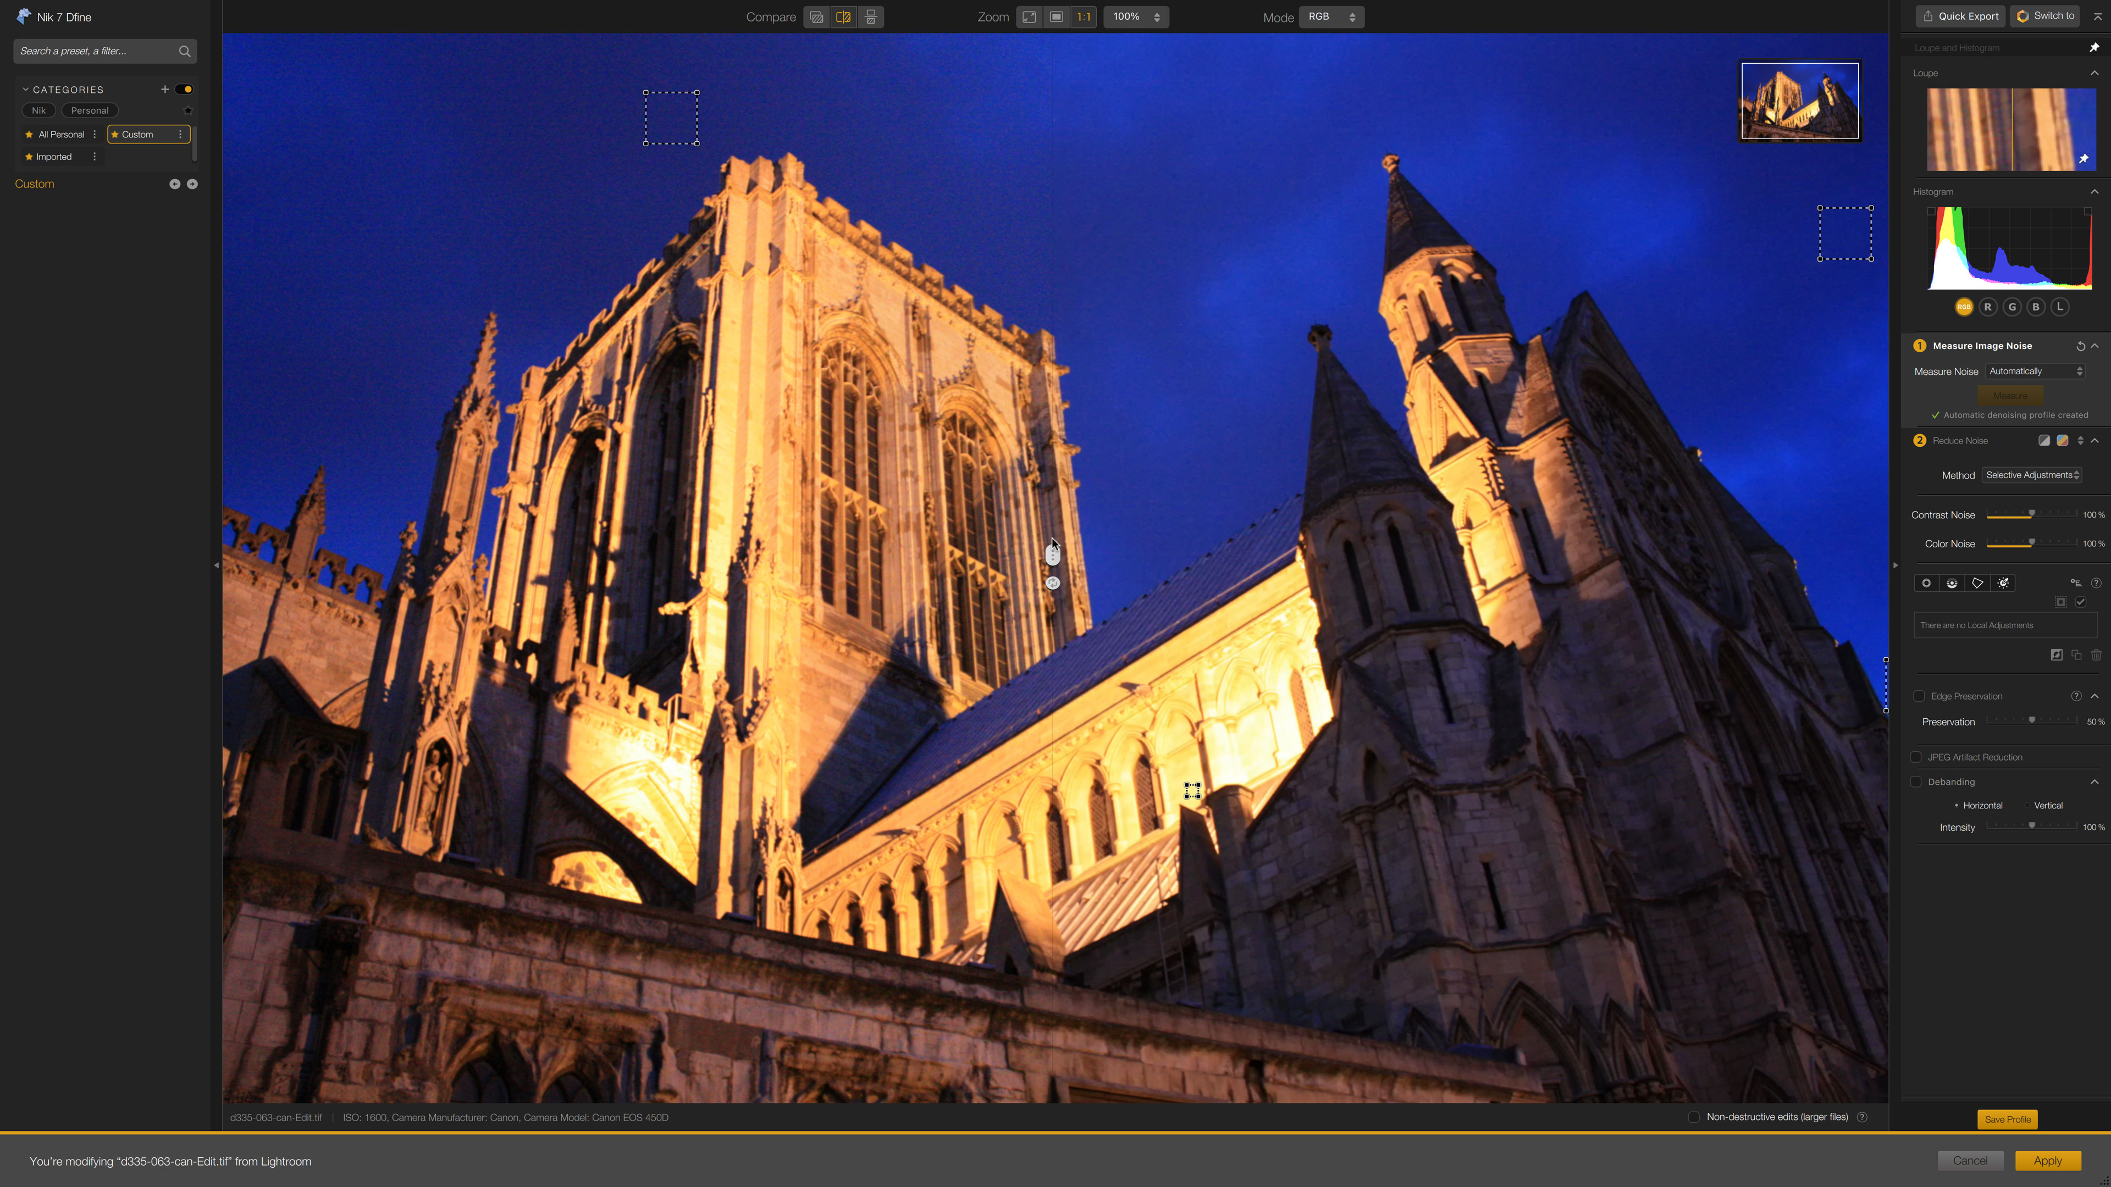Select zoom to fit view
Screen dimensions: 2111x1187
[1029, 17]
